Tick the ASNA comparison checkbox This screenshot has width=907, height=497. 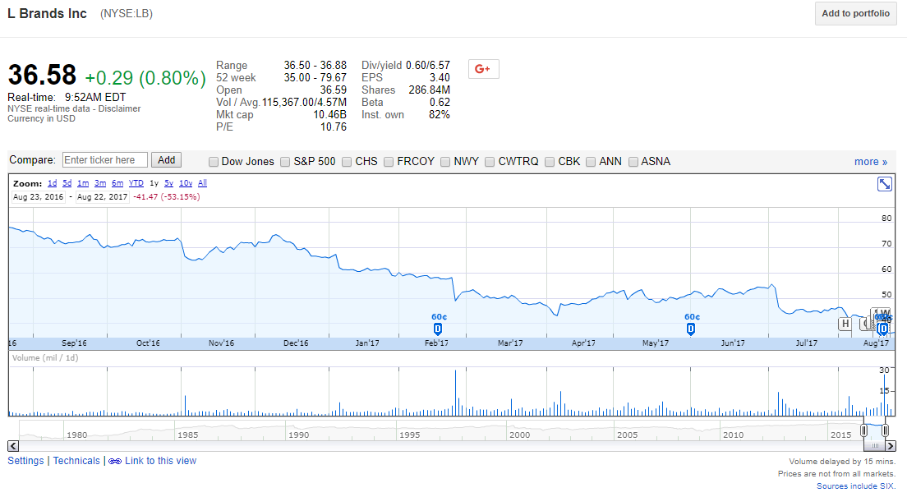point(633,162)
